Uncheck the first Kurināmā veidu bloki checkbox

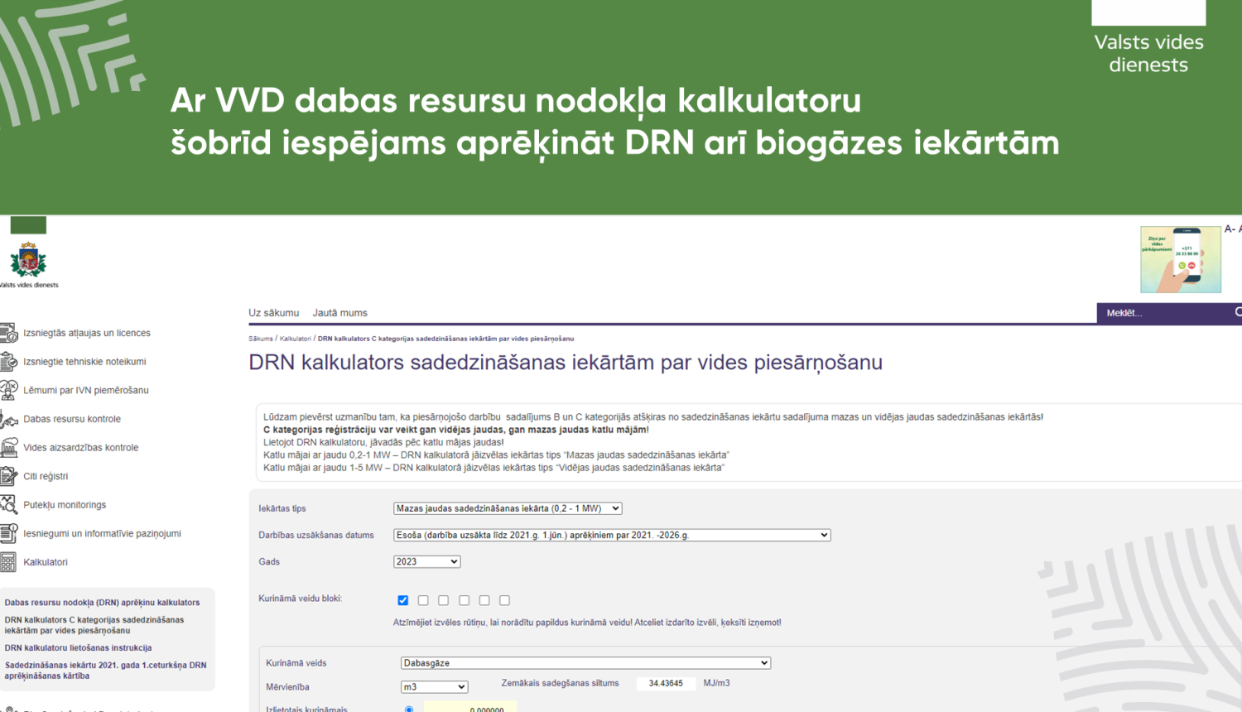[x=403, y=599]
